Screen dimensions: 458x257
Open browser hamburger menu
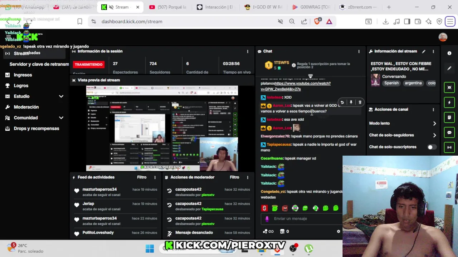pos(450,22)
